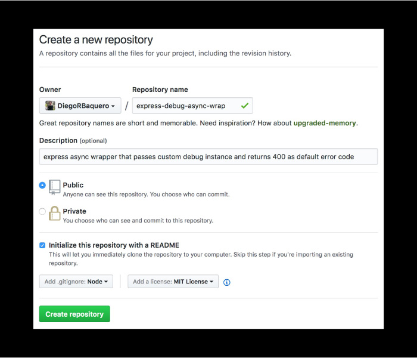The width and height of the screenshot is (417, 358).
Task: Open the Add .gitignore Node dropdown
Action: tap(76, 282)
